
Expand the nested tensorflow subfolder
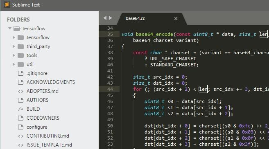pyautogui.click(x=14, y=37)
